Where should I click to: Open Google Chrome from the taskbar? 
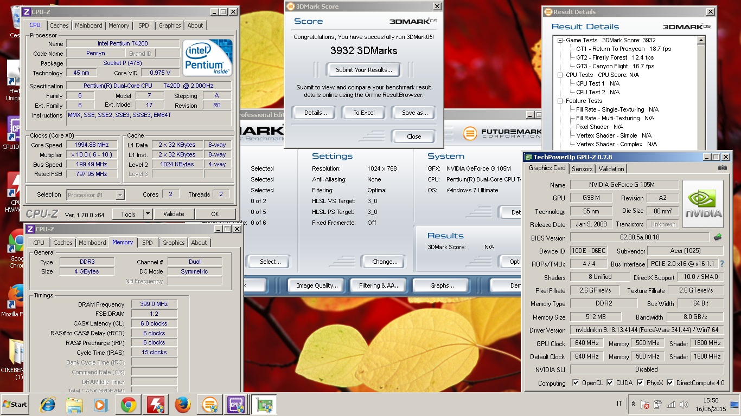coord(129,405)
